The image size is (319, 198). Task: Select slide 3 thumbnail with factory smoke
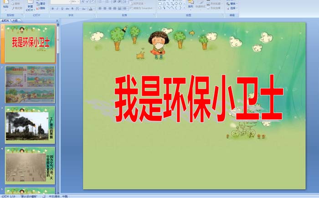[30, 125]
